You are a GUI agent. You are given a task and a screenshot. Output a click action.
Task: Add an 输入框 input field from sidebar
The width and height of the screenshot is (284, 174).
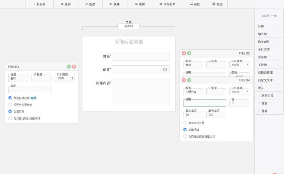click(x=269, y=34)
